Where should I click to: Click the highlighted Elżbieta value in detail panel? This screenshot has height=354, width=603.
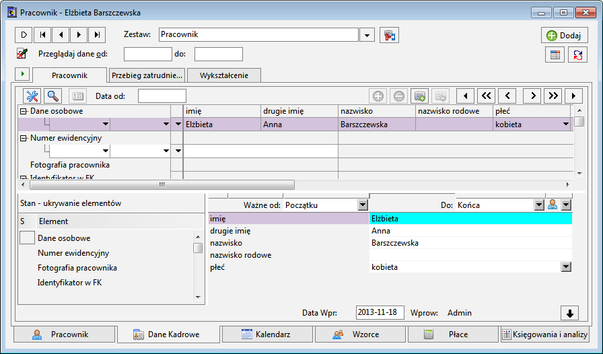click(470, 219)
